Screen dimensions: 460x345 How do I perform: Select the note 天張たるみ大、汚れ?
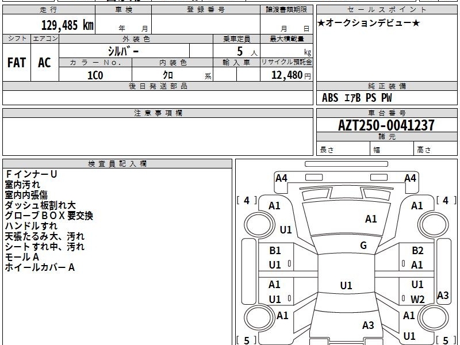click(x=45, y=236)
